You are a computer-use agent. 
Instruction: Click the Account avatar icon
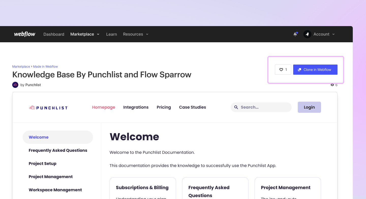[307, 34]
